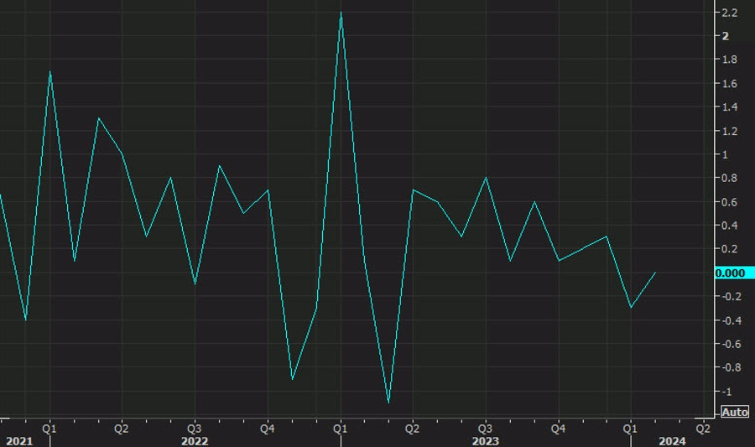Pick the 1.2 y-axis tick label
The height and width of the screenshot is (447, 755).
[x=729, y=131]
